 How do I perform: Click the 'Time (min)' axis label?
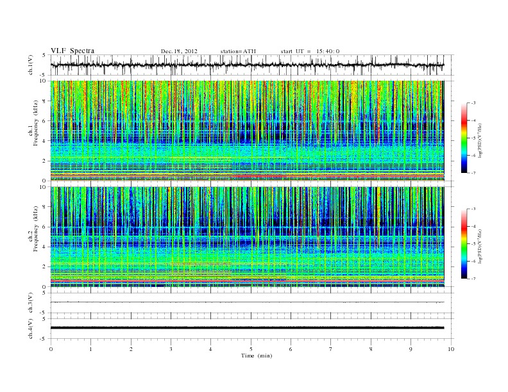tap(257, 355)
